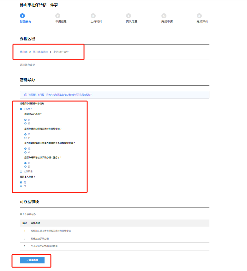Click the 失业保险关系转移接续申请 table row
The height and width of the screenshot is (271, 247).
[44, 246]
